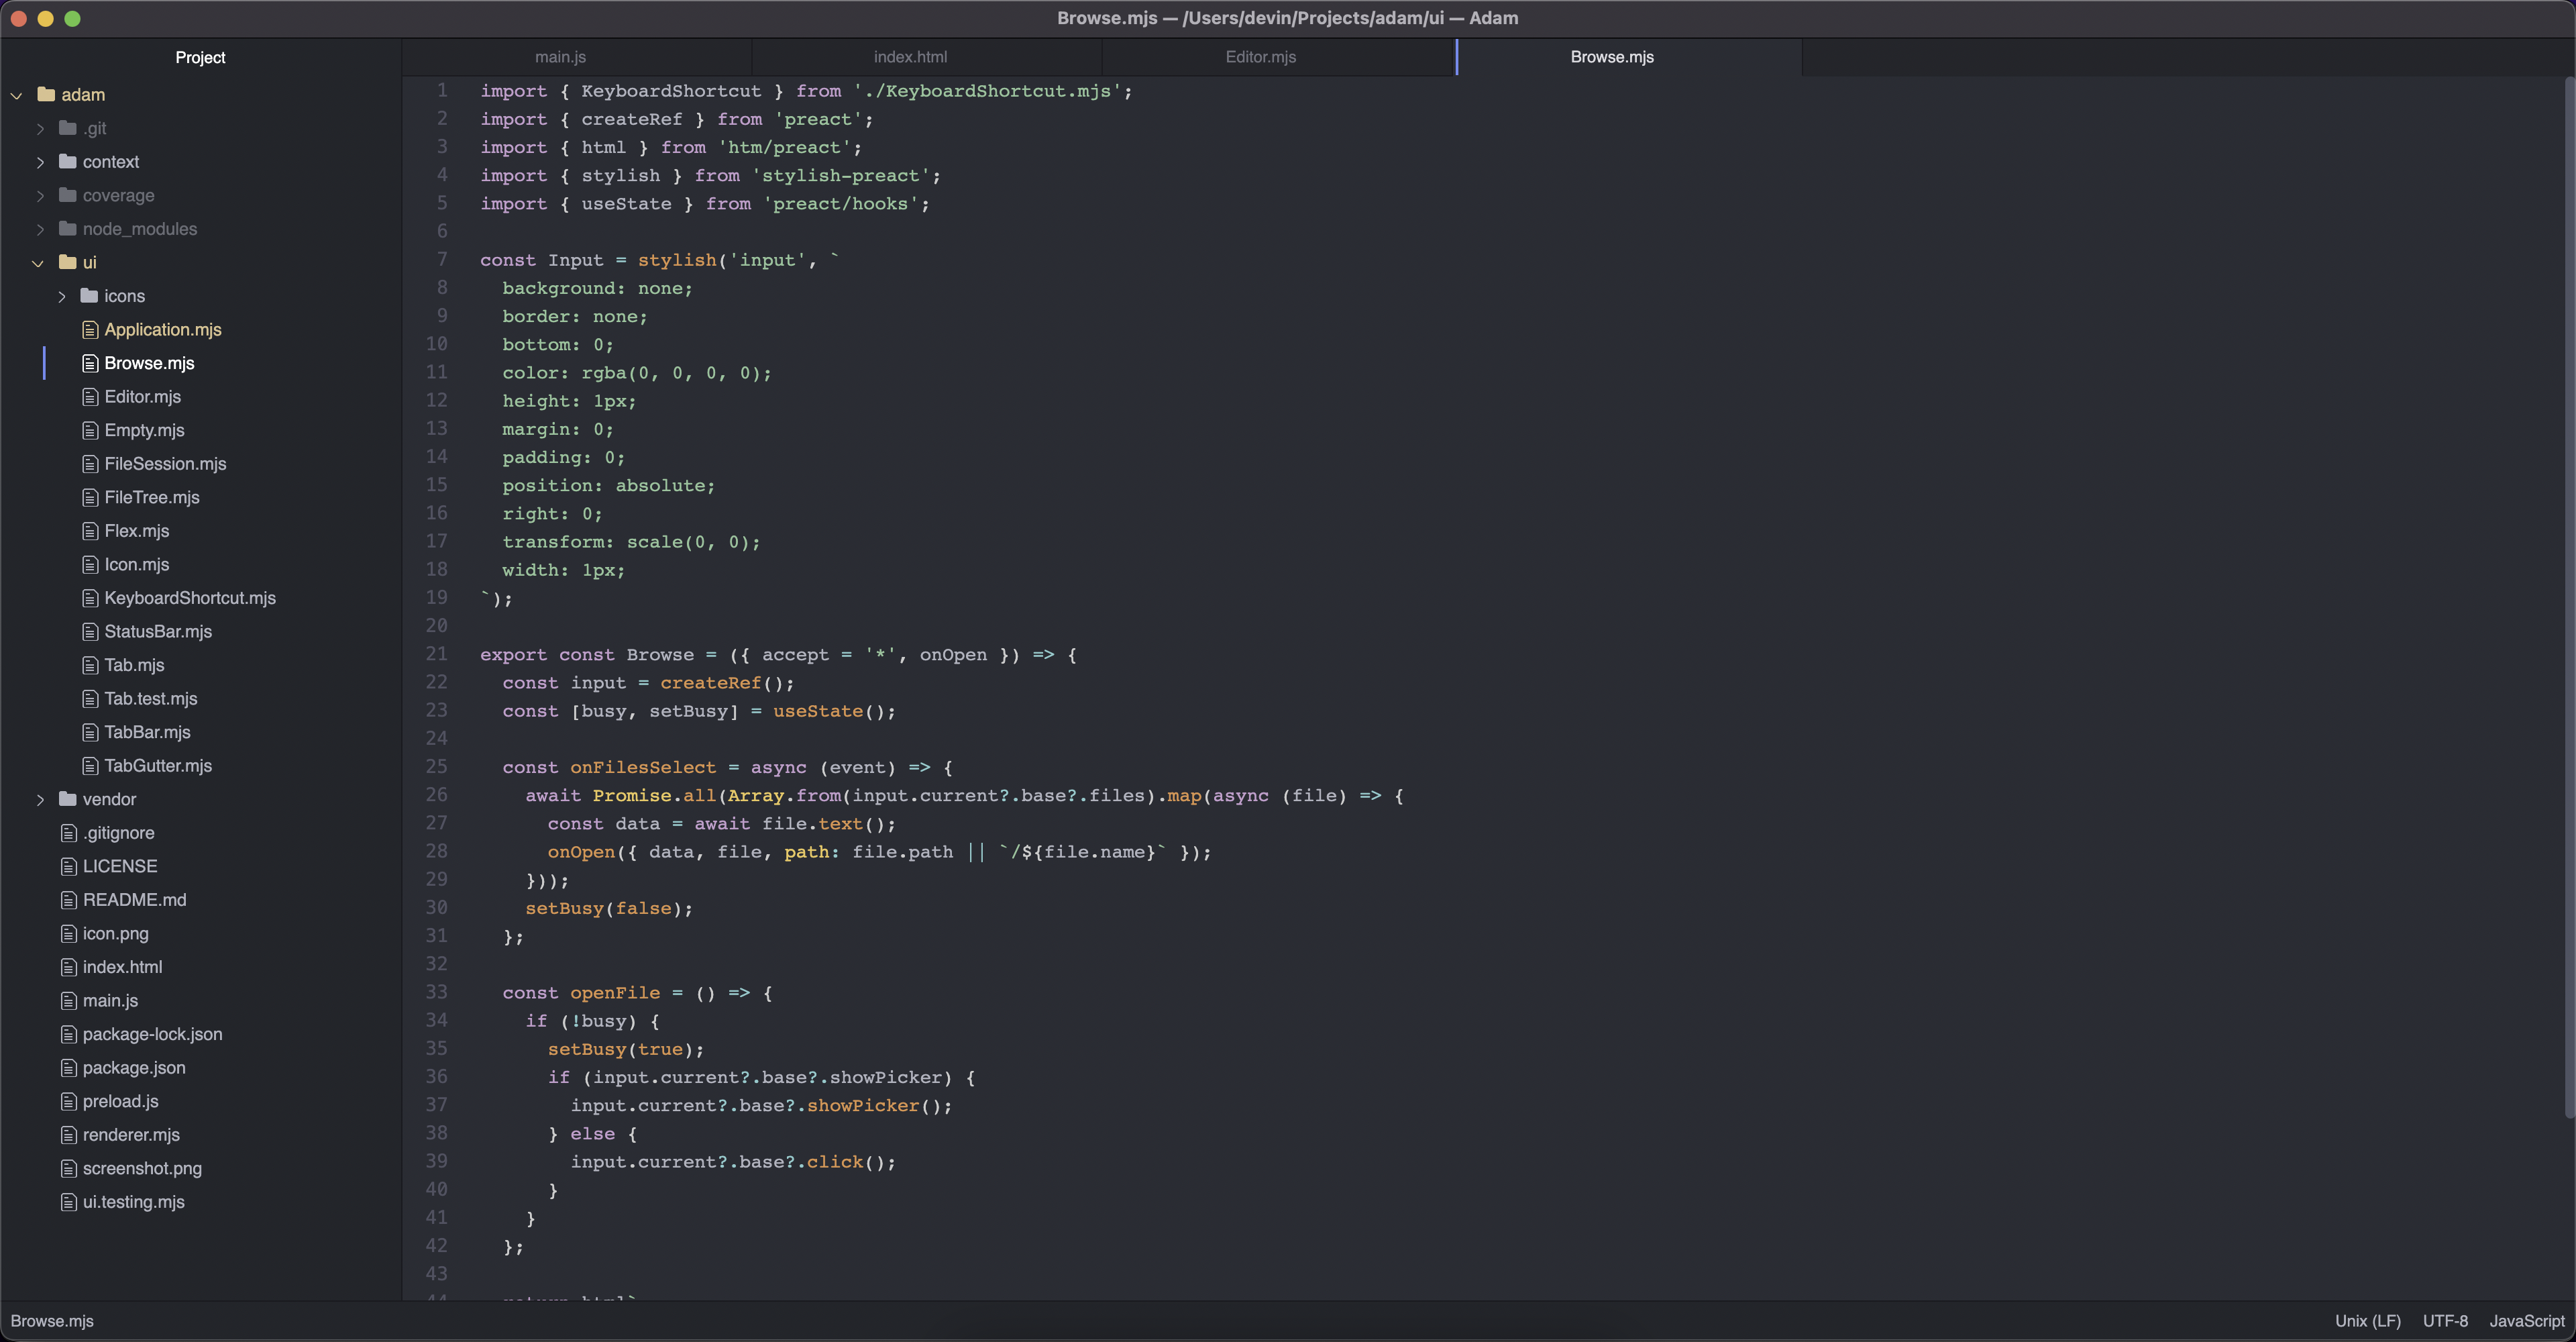2576x1342 pixels.
Task: Click the .git folder icon
Action: tap(68, 128)
